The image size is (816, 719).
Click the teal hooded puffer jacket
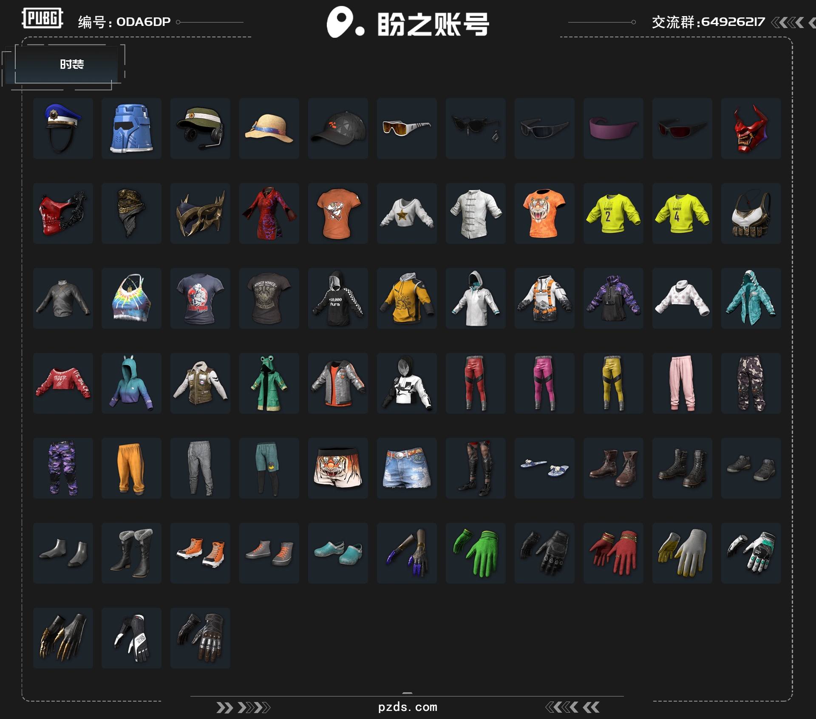pos(751,298)
